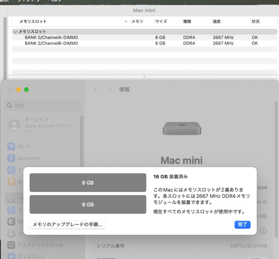Click the account avatar icon
This screenshot has height=259, width=279.
click(x=14, y=125)
